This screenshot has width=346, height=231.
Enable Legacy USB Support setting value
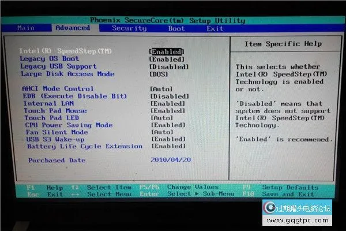pos(169,66)
